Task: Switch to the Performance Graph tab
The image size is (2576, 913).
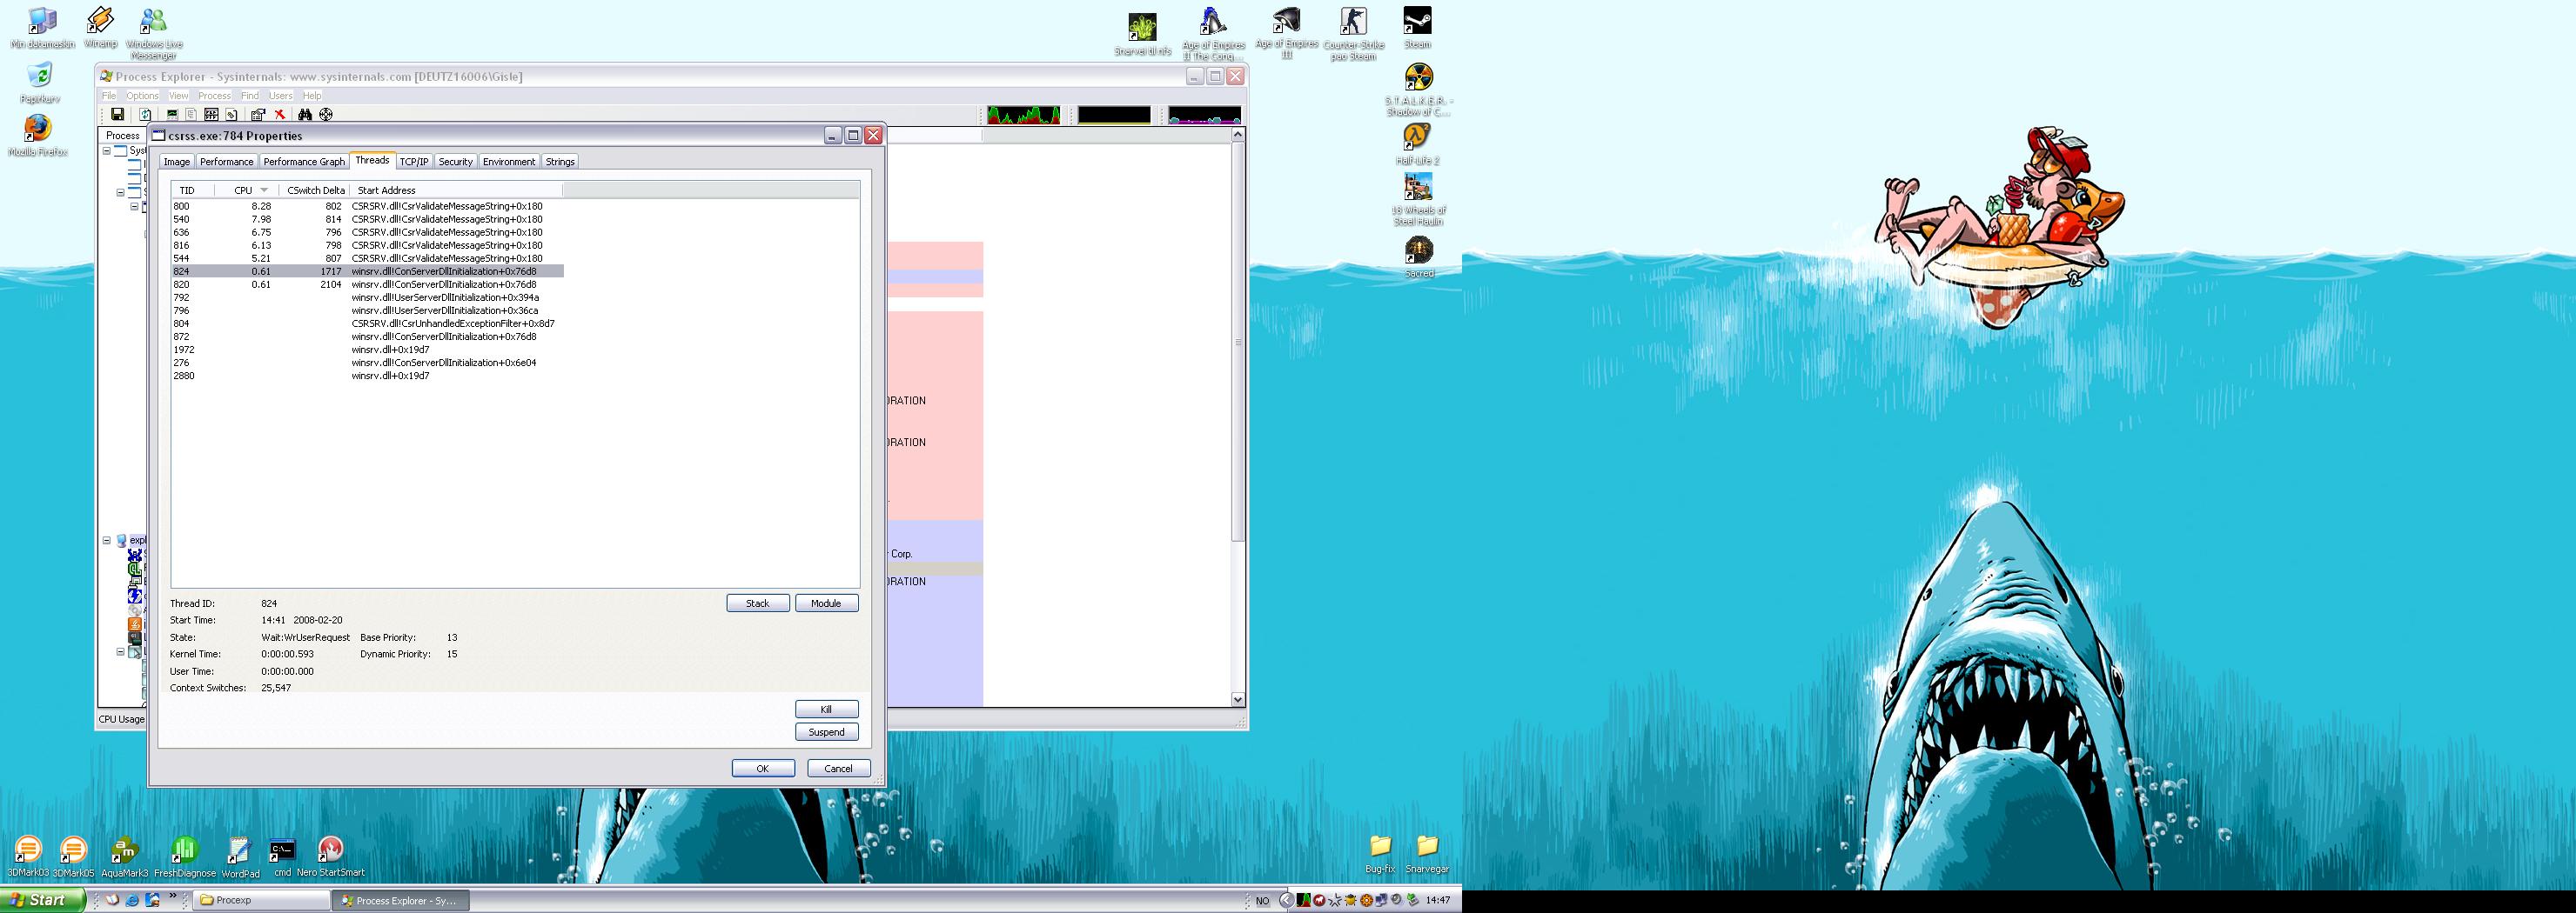Action: pos(304,162)
